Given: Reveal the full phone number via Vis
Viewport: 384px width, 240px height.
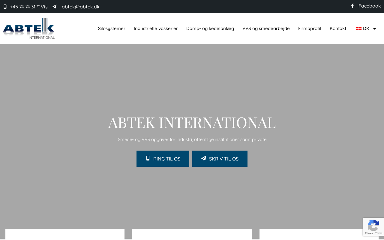Looking at the screenshot, I should (x=44, y=7).
